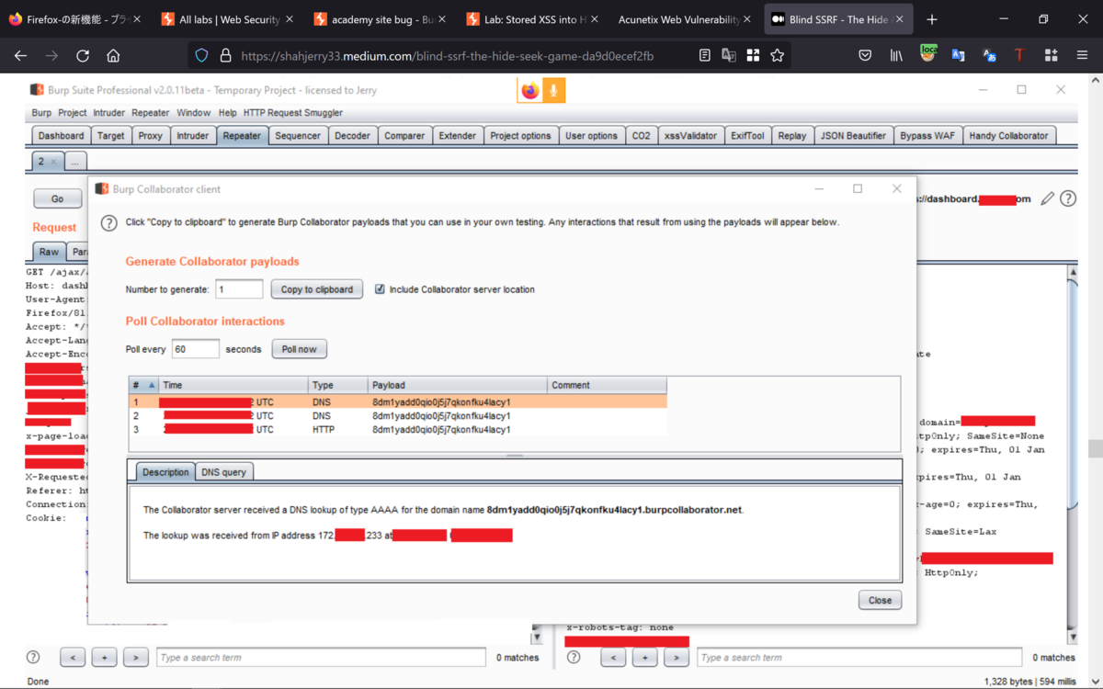The height and width of the screenshot is (689, 1103).
Task: Click the translate page icon in address bar
Action: (x=729, y=56)
